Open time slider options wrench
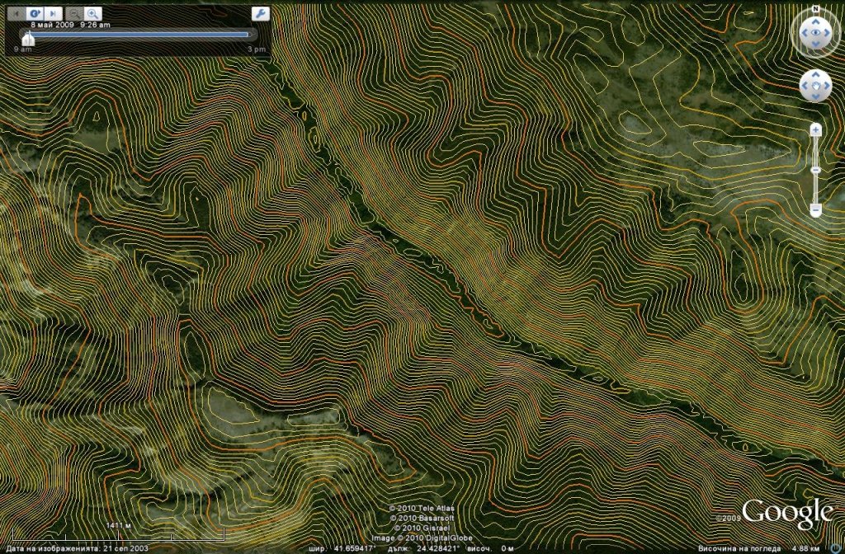The width and height of the screenshot is (845, 554). coord(259,14)
